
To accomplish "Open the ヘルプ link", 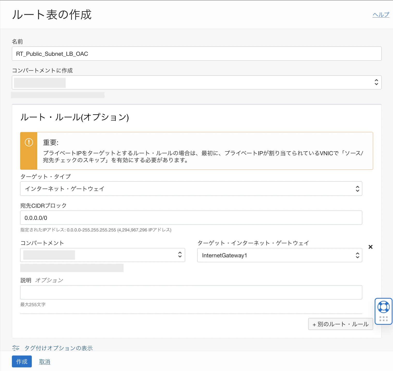I will [x=381, y=15].
